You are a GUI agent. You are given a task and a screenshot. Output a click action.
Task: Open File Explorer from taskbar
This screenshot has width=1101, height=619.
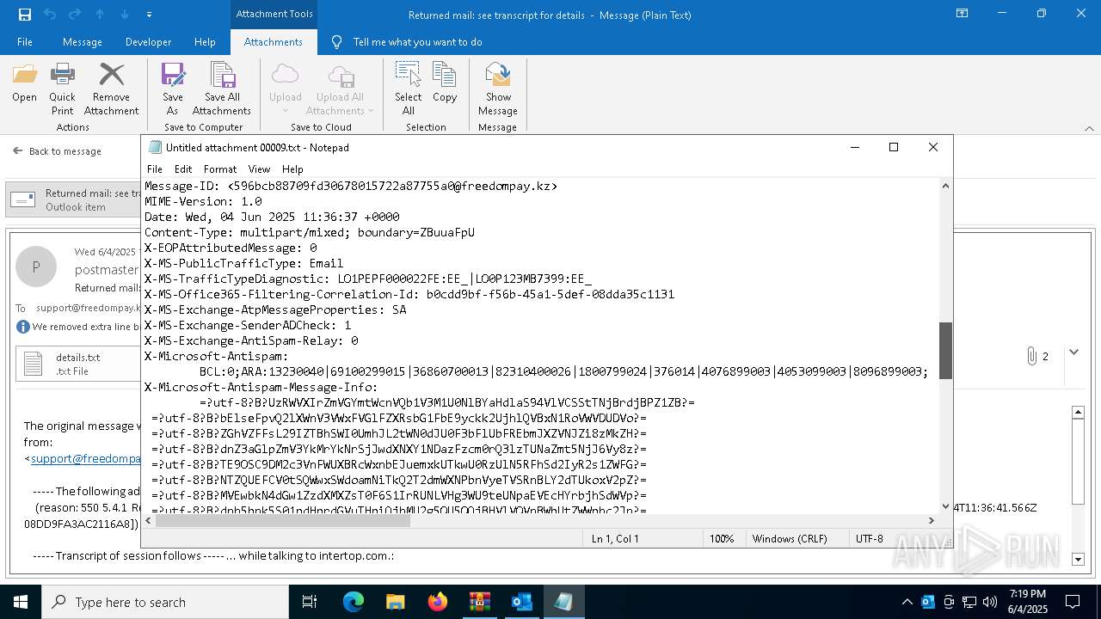[x=395, y=602]
